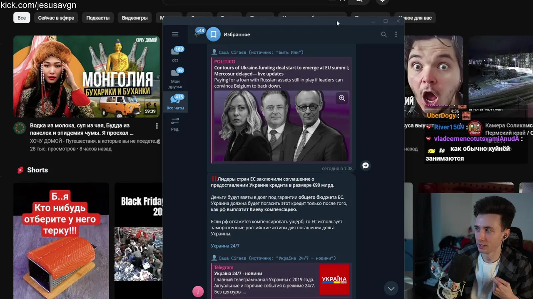Select the Все чаты folder
This screenshot has height=299, width=533.
175,102
